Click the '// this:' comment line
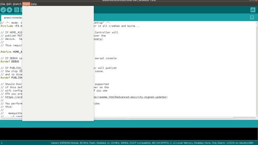This screenshot has height=145, width=258. 6,107
